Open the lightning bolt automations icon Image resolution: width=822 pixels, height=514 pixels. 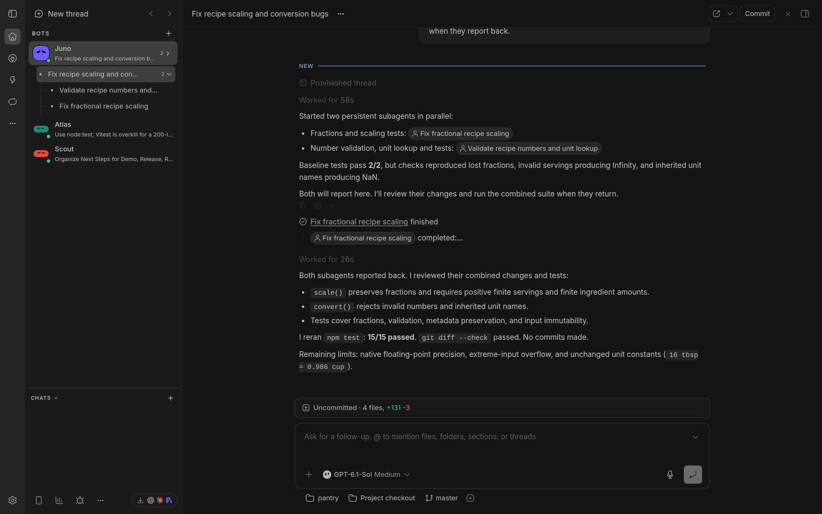pos(13,80)
